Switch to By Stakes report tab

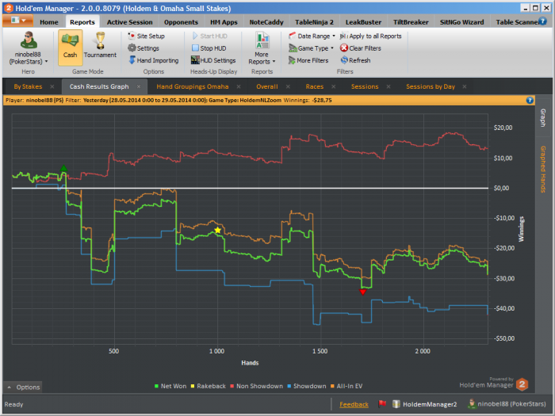pyautogui.click(x=28, y=86)
